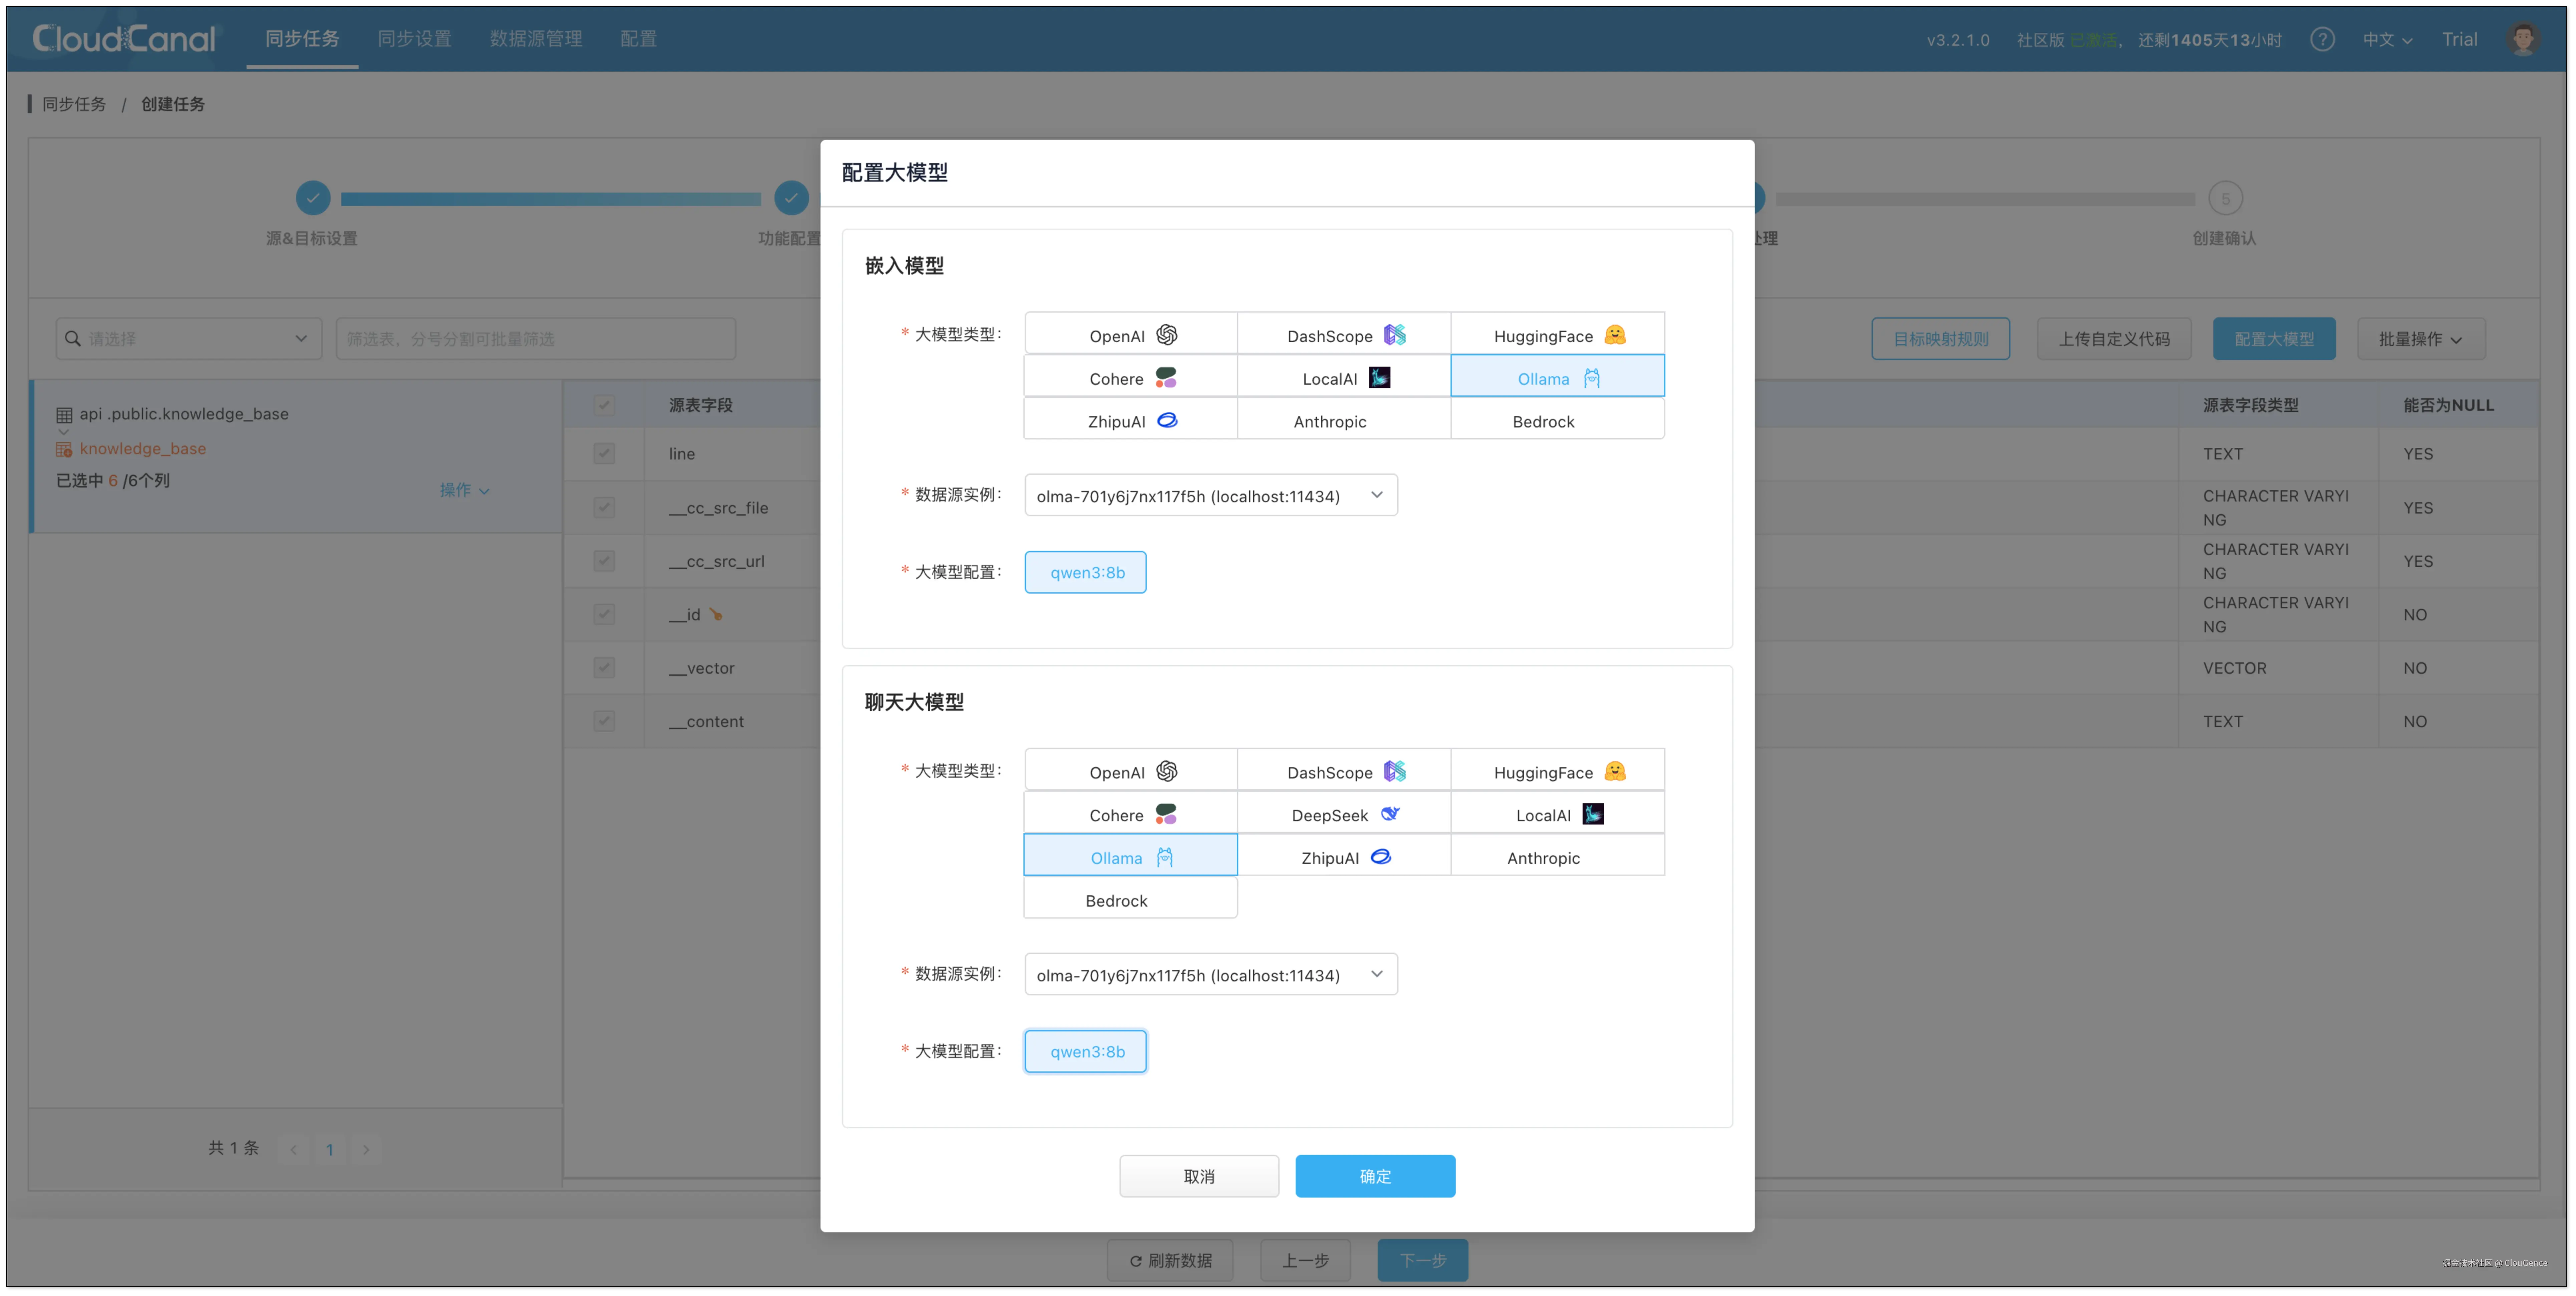Pick LocalAI in the chat model section
Viewport: 2576px width, 1296px height.
1557,814
